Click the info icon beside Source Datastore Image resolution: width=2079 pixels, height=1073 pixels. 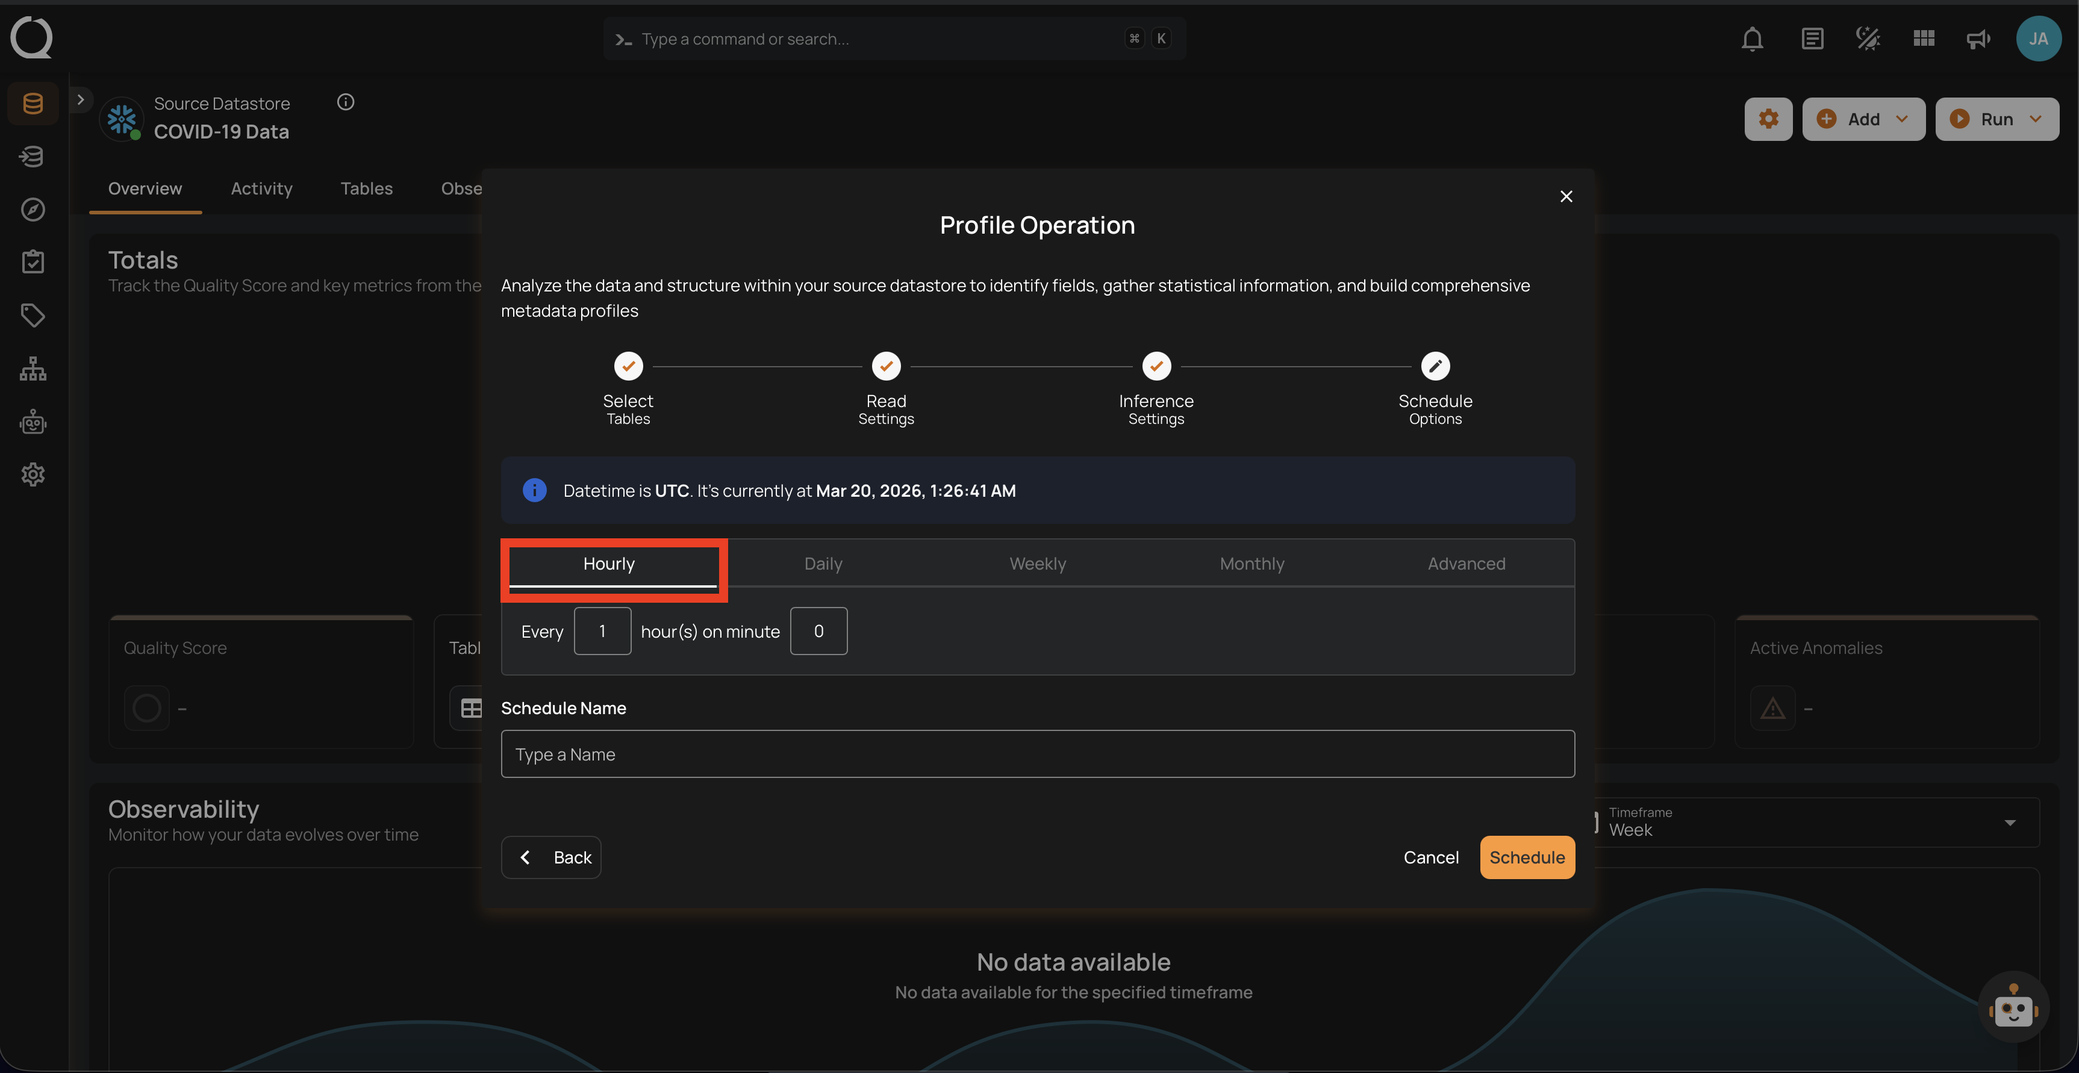pyautogui.click(x=346, y=102)
